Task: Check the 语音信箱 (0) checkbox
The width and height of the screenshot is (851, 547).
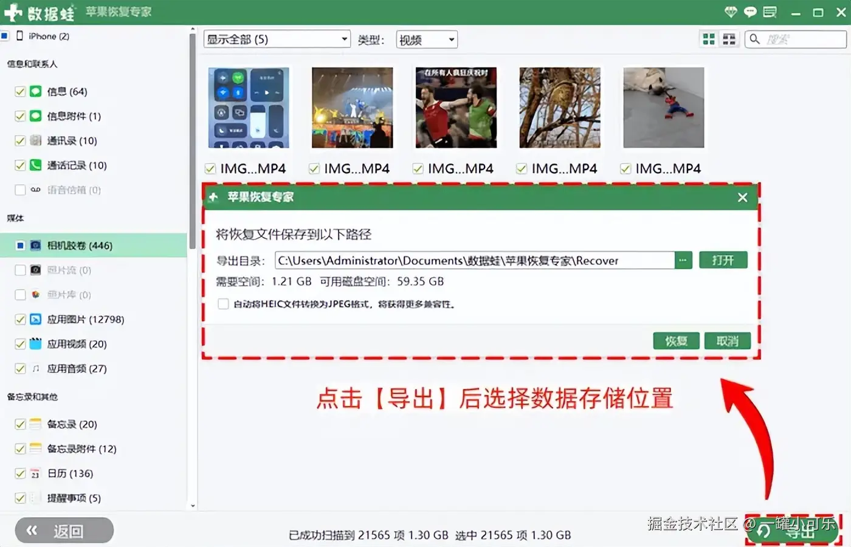Action: [20, 190]
